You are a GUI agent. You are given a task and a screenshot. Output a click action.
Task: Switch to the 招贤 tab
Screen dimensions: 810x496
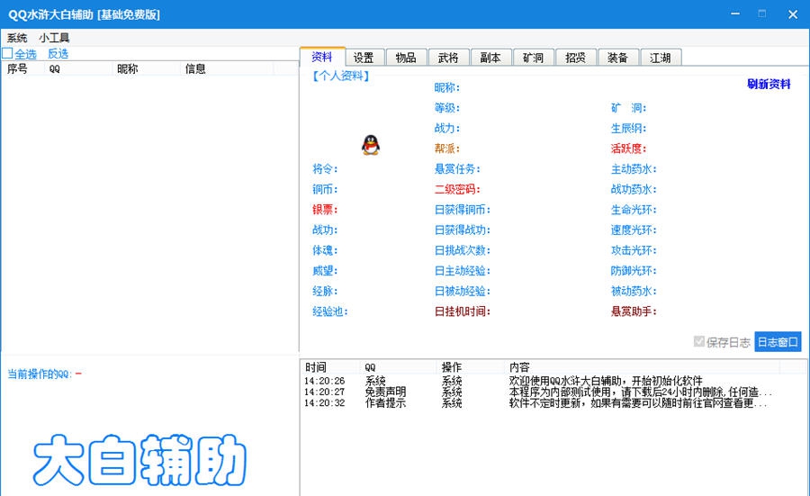[x=575, y=58]
